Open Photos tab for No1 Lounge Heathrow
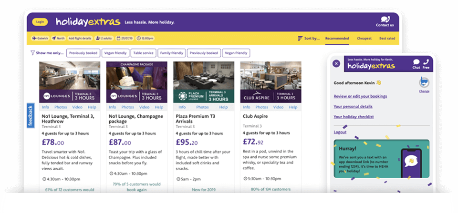This screenshot has height=213, width=458. click(61, 107)
